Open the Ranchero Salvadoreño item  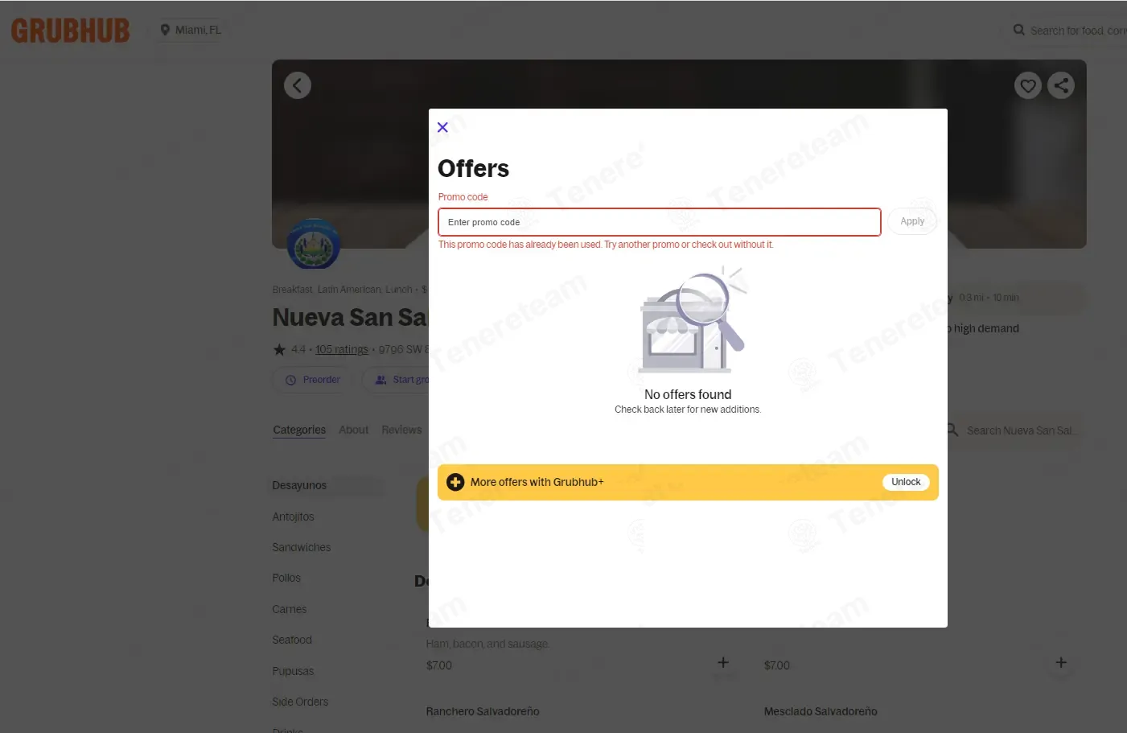483,711
